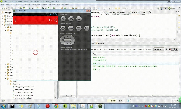Open the DDMS perspective
Screen dimensions: 181x109
tap(173, 8)
